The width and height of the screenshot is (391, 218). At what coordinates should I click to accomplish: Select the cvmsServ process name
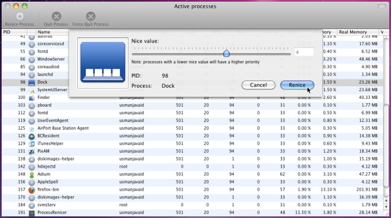[x=46, y=205]
